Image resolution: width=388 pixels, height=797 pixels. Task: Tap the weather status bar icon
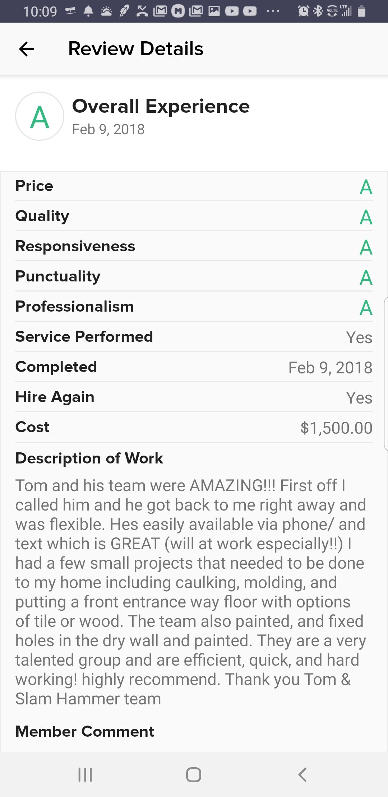click(x=106, y=11)
